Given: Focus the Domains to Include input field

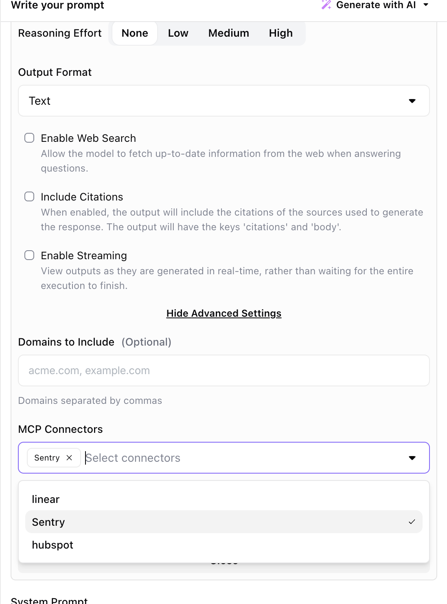Looking at the screenshot, I should [x=223, y=370].
